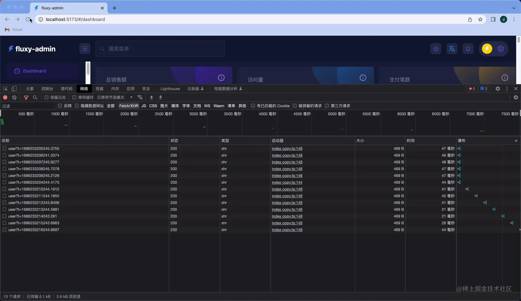The height and width of the screenshot is (301, 521).
Task: Stop recording network log
Action: tap(5, 97)
